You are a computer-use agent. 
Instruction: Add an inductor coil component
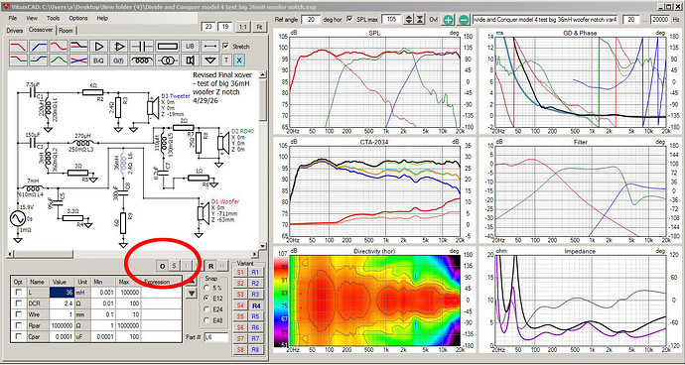coord(141,61)
